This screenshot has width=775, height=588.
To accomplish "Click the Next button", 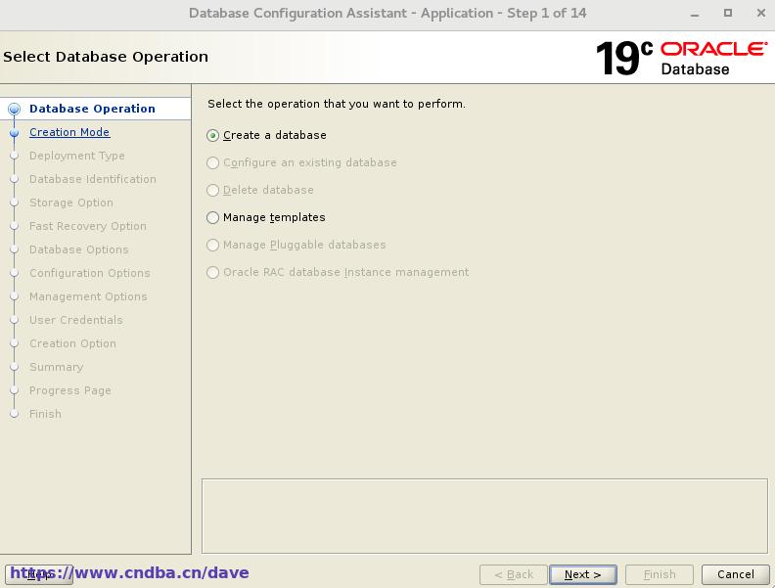I will point(583,574).
